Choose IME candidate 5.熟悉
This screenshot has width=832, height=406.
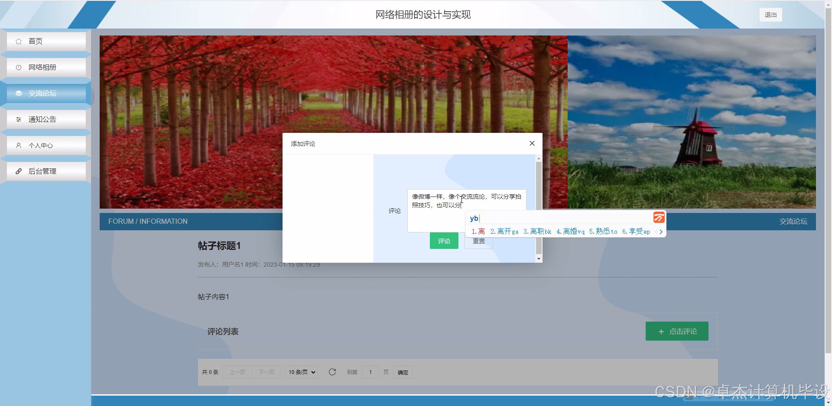tap(603, 232)
